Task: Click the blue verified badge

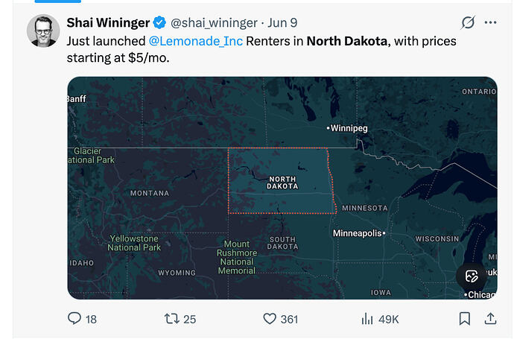Action: (159, 22)
